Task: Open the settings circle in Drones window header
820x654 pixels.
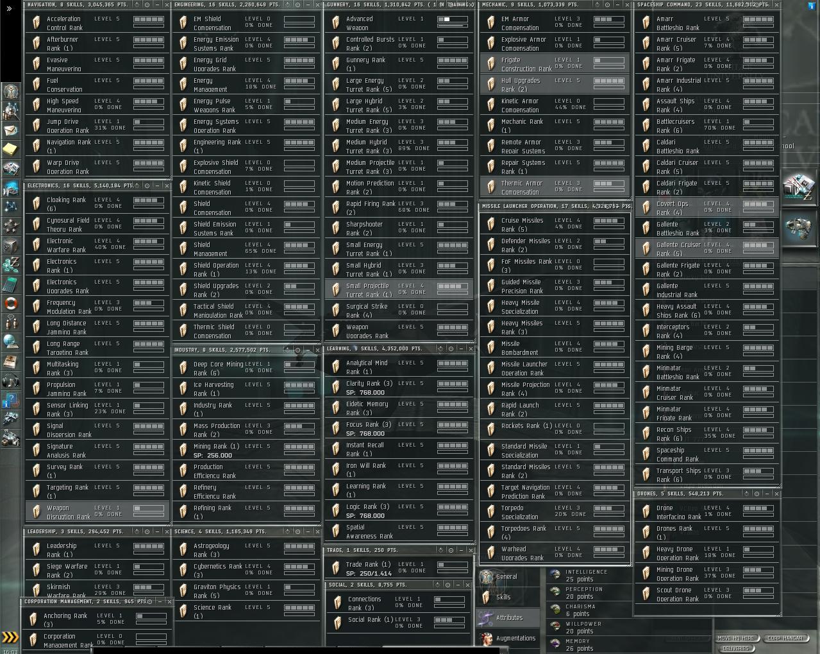Action: (757, 494)
